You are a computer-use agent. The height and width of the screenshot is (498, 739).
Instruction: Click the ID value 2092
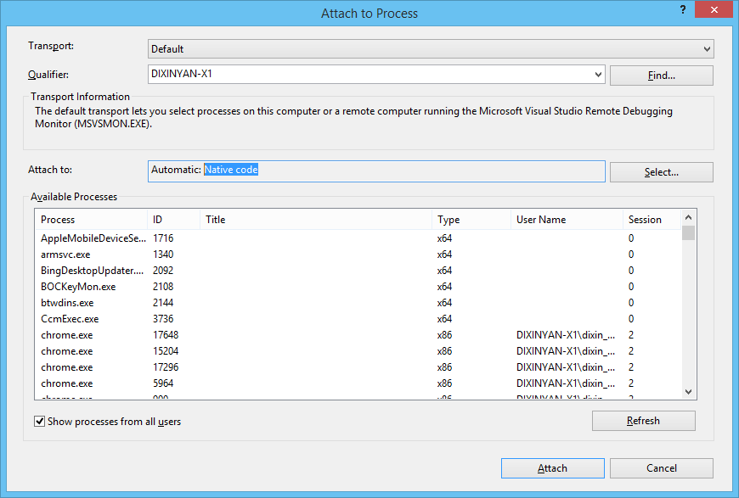(163, 270)
